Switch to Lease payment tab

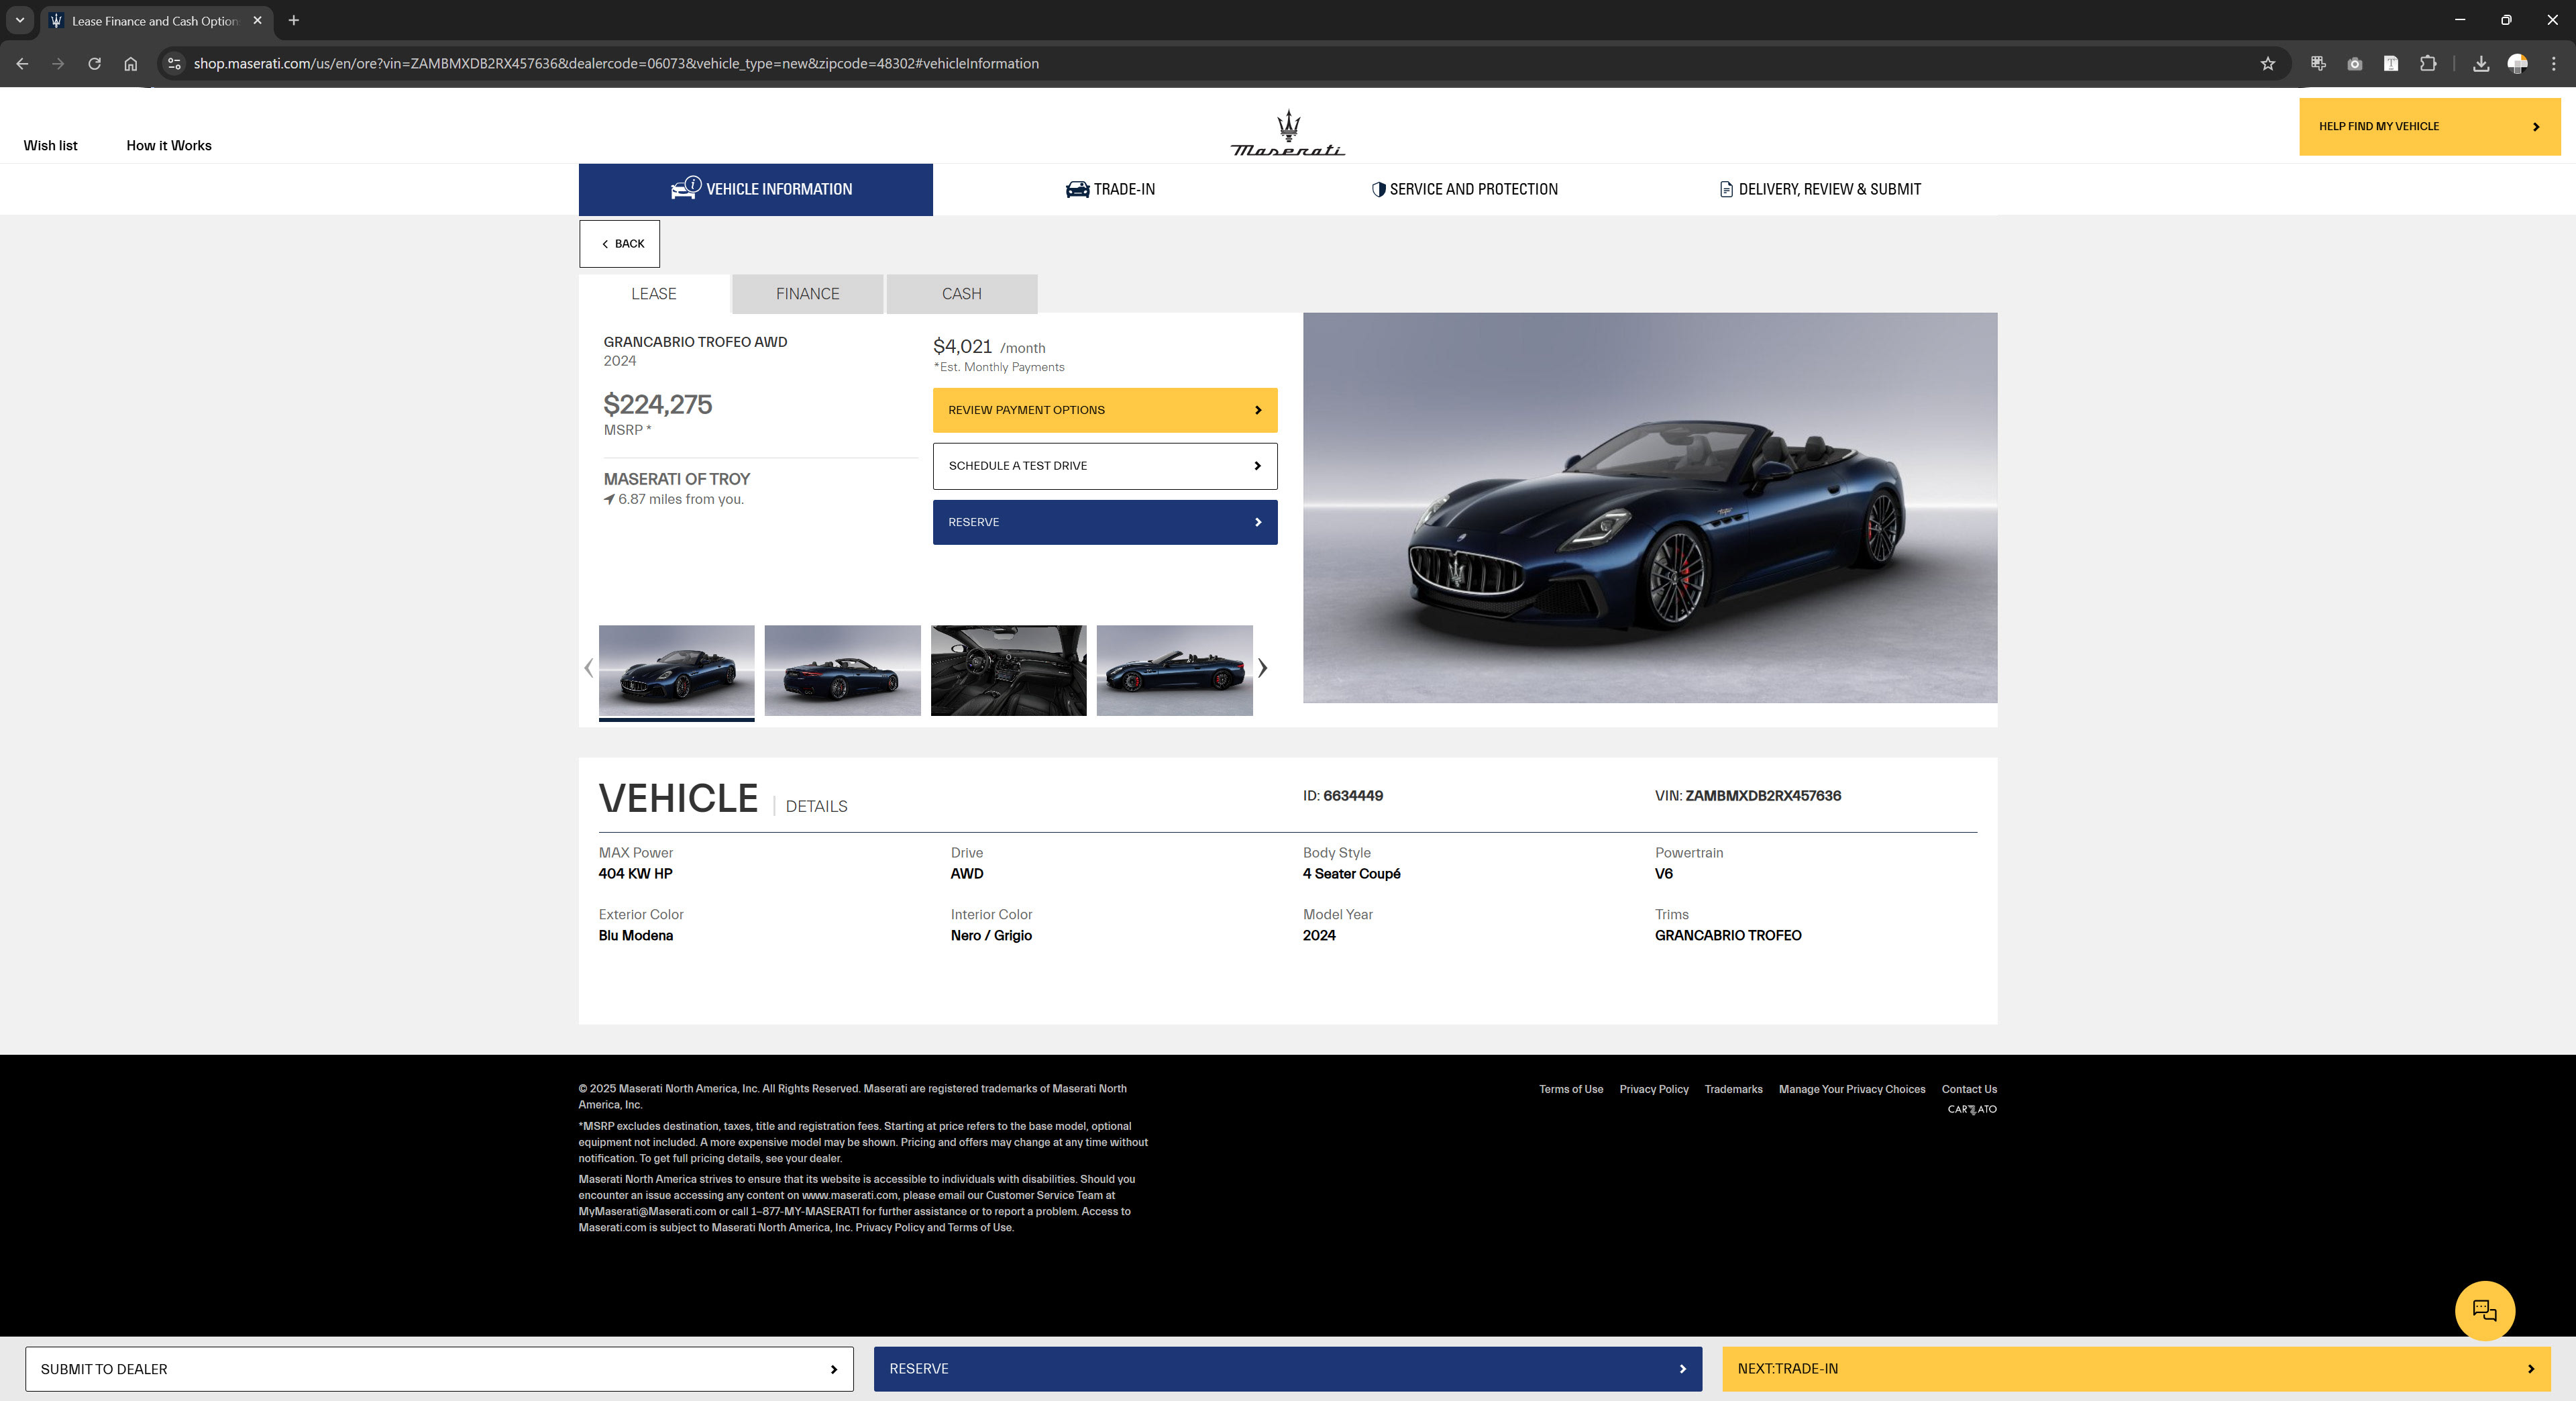tap(654, 294)
